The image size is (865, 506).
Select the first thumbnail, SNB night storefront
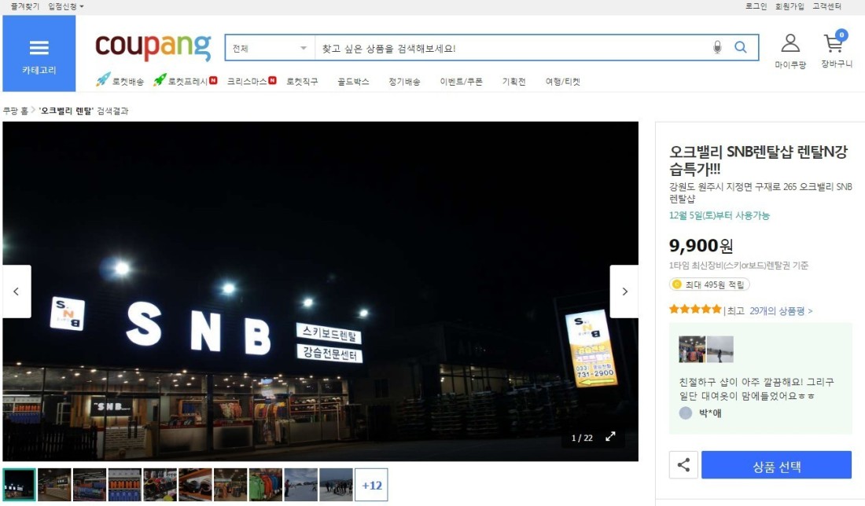20,485
